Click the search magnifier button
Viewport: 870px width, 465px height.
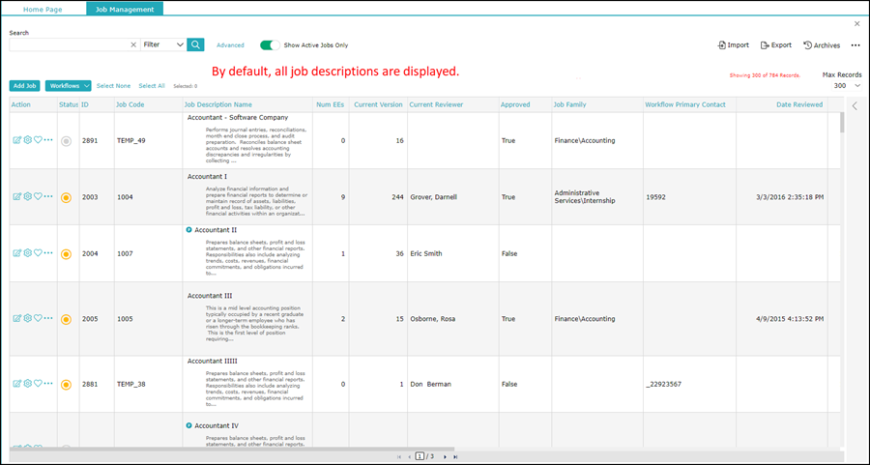pos(195,44)
